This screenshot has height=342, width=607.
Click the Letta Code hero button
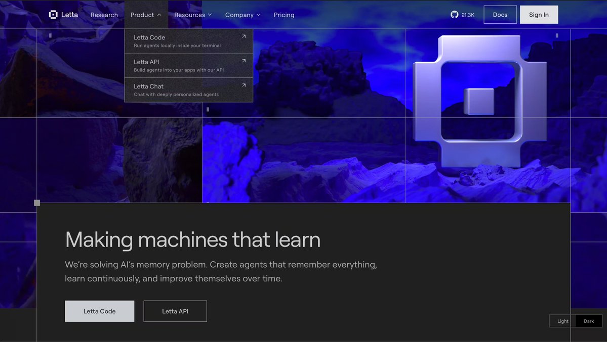[x=100, y=311]
